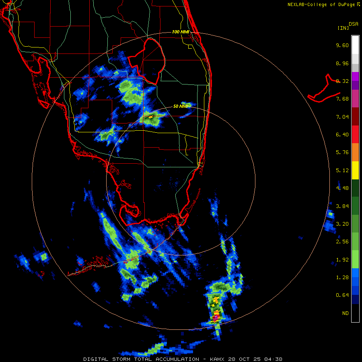Click the ND legend label
Screen dimensions: 362x362
(346, 313)
